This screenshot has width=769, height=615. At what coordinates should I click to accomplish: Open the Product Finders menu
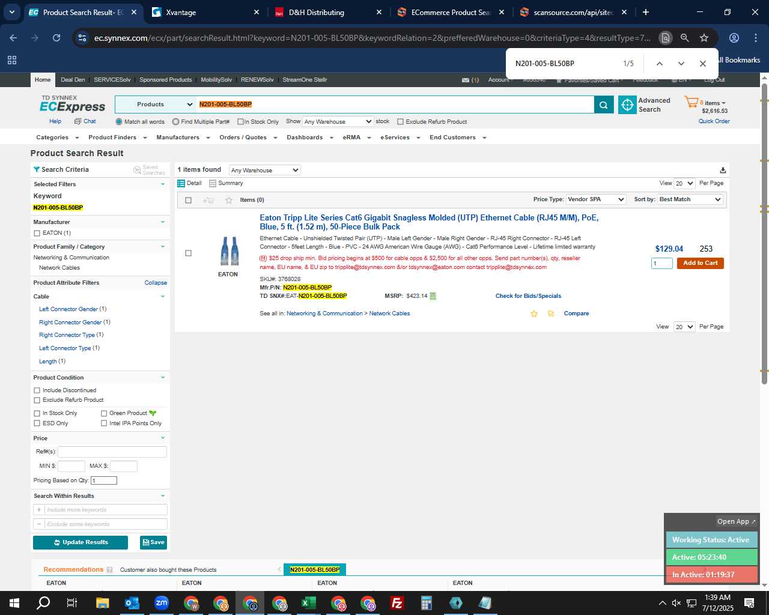coord(117,138)
